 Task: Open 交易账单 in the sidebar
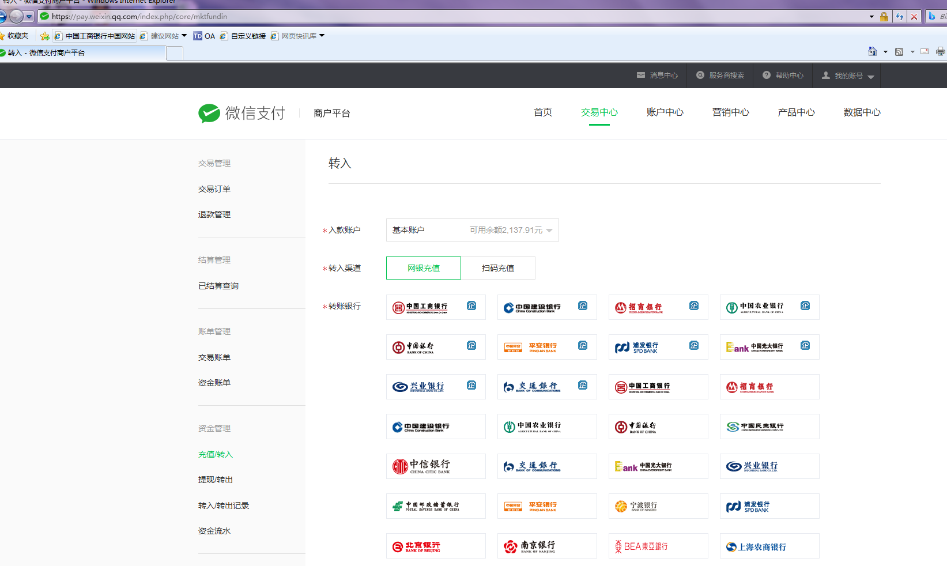tap(214, 357)
